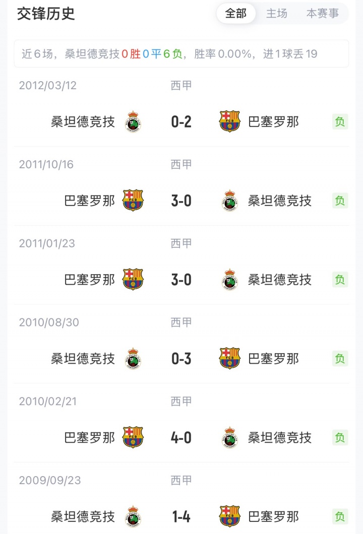Select the 全部 tab

(x=236, y=14)
